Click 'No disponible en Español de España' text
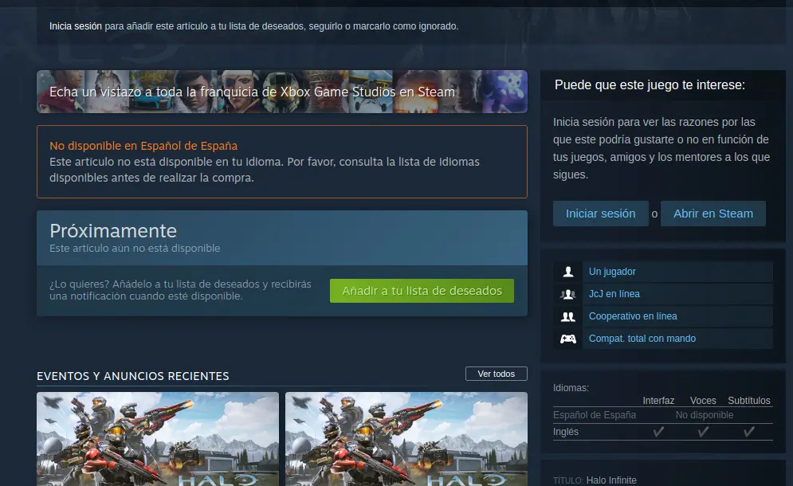793x486 pixels. tap(143, 146)
